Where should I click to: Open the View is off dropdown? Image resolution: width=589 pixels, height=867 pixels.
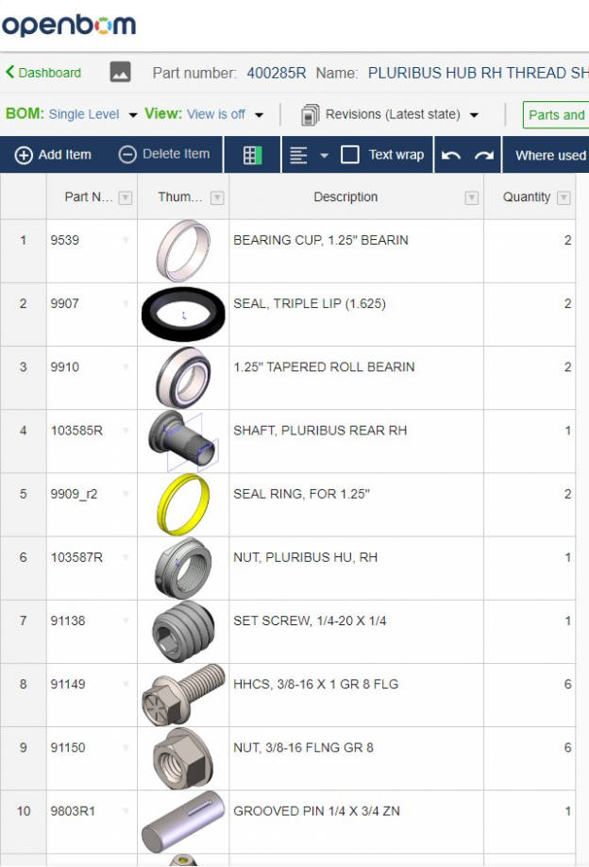click(259, 115)
